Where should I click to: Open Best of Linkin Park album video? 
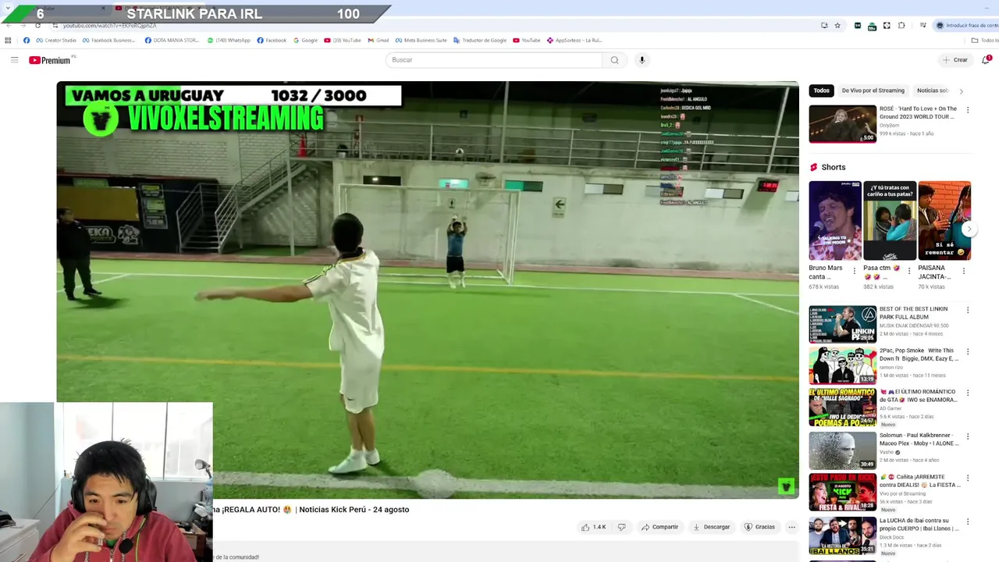pos(842,324)
